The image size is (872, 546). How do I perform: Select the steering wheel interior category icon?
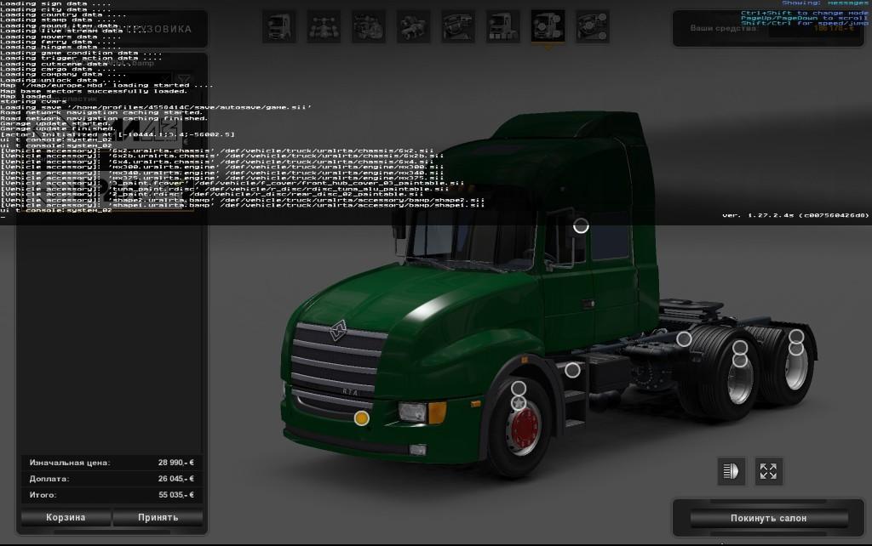coord(458,26)
